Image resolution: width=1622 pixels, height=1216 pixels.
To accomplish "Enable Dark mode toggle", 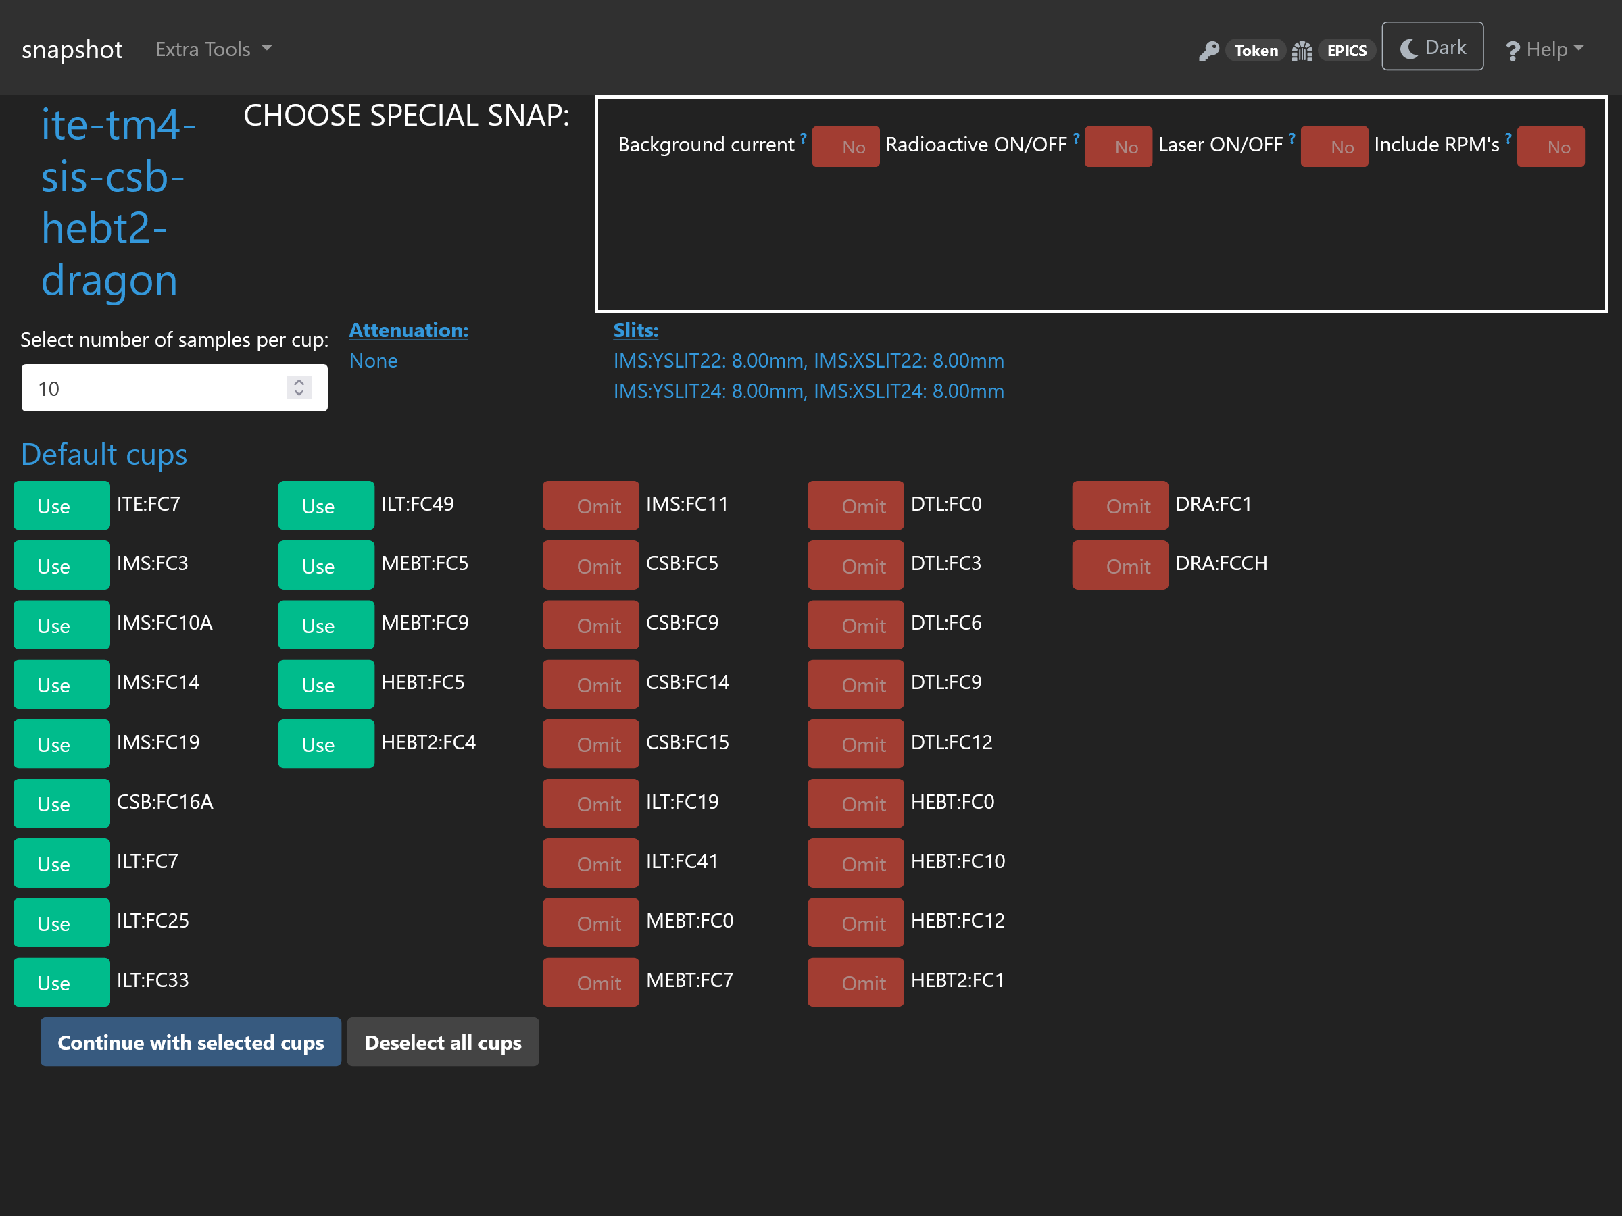I will 1433,49.
